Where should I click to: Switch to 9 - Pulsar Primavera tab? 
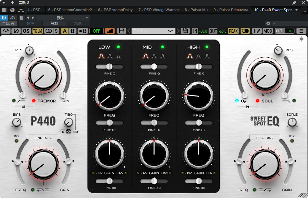pos(231,10)
